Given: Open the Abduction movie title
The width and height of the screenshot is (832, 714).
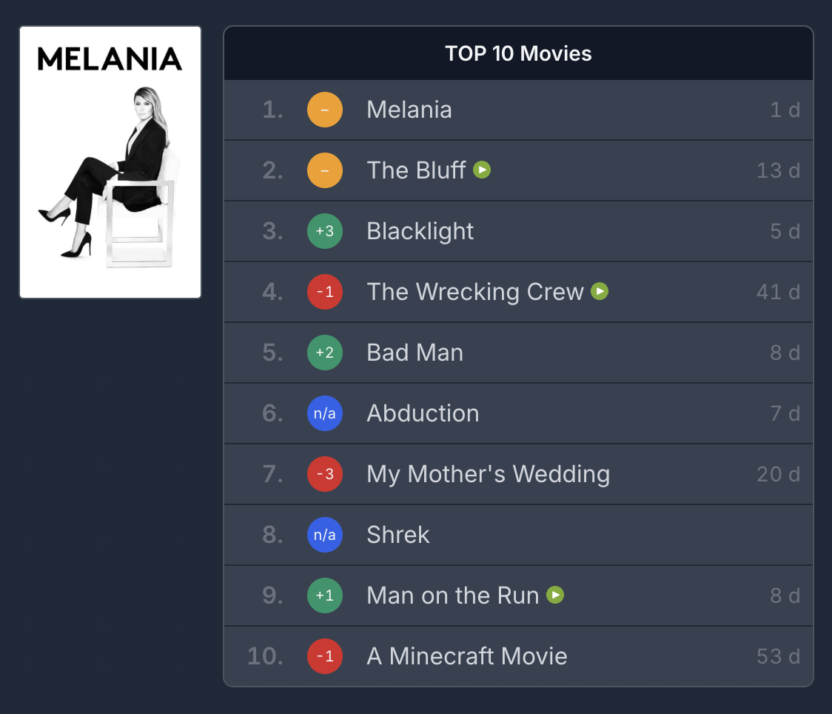Looking at the screenshot, I should tap(423, 413).
